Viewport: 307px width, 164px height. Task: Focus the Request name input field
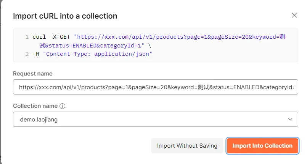(x=156, y=87)
